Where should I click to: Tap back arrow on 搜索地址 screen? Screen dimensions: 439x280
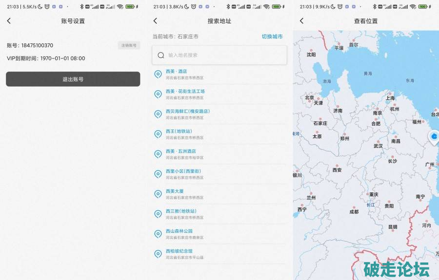[155, 21]
